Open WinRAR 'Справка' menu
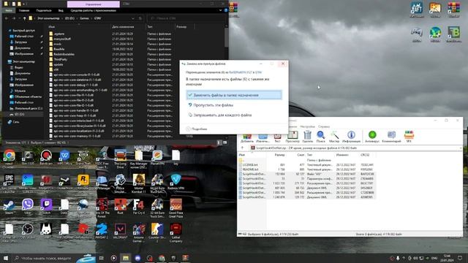The width and height of the screenshot is (468, 263). [324, 126]
